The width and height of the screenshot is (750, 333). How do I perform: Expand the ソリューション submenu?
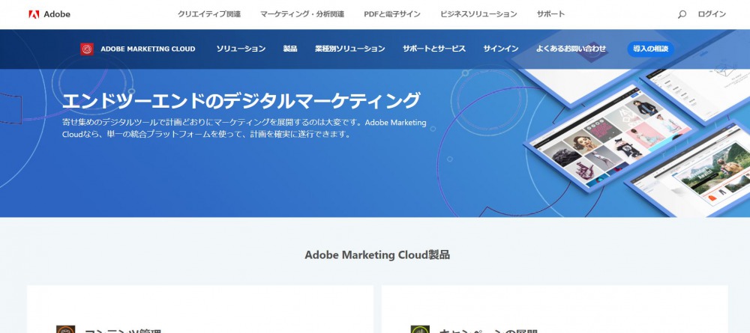(241, 49)
